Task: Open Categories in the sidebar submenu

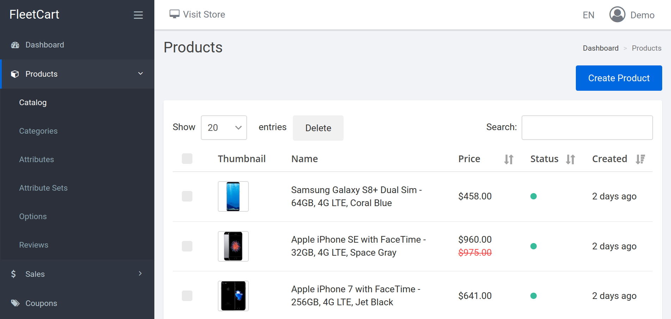Action: coord(38,131)
